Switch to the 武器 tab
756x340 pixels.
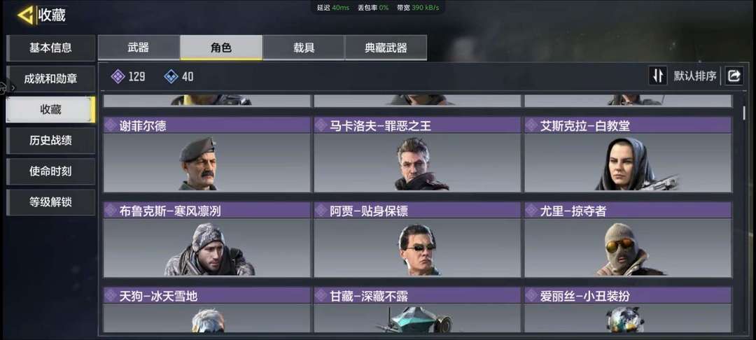coord(139,47)
